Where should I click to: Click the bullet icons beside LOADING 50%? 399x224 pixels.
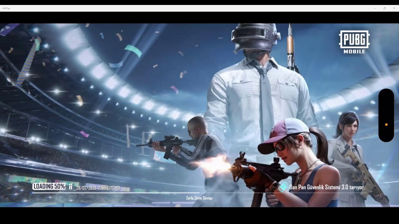[x=70, y=187]
